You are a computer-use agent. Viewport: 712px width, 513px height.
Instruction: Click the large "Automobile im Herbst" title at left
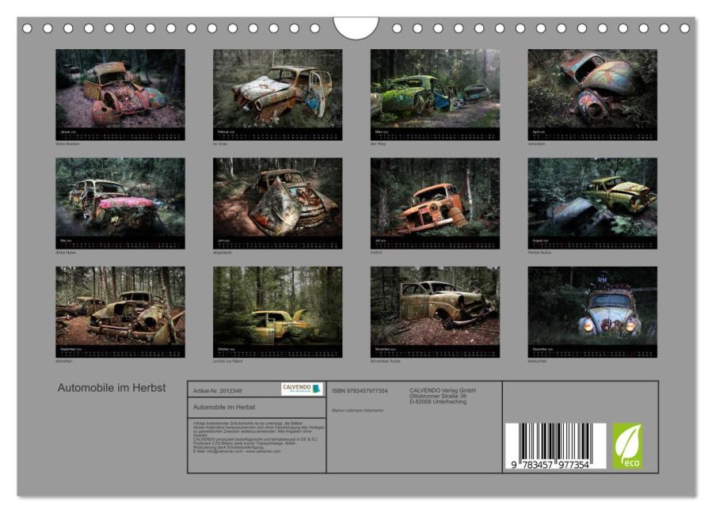(x=112, y=388)
